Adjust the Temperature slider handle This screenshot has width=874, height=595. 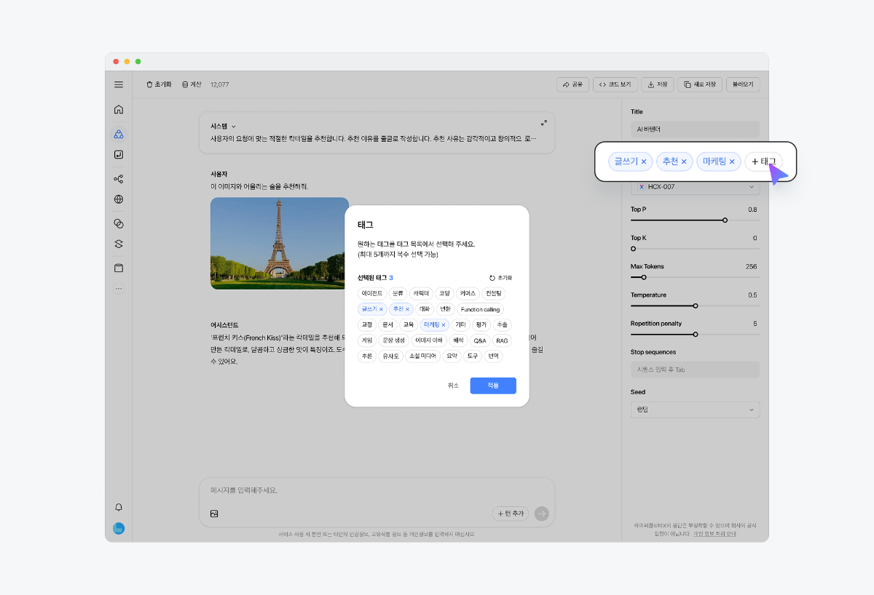[x=696, y=306]
